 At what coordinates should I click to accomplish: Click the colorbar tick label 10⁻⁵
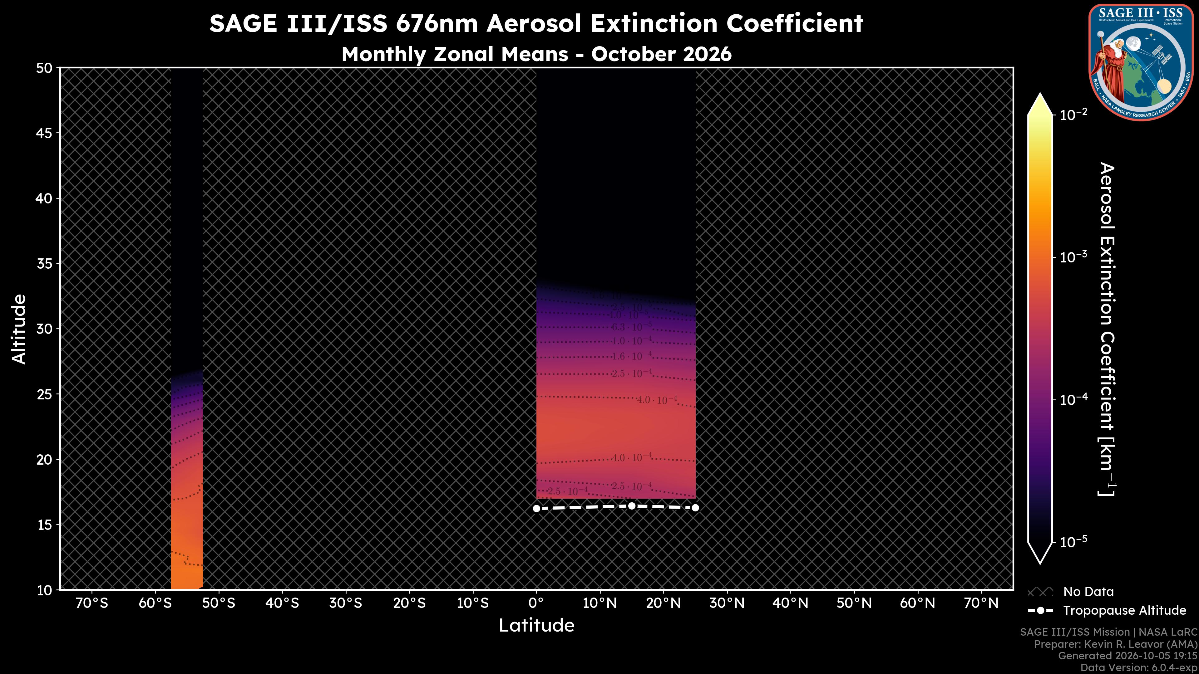[1074, 541]
